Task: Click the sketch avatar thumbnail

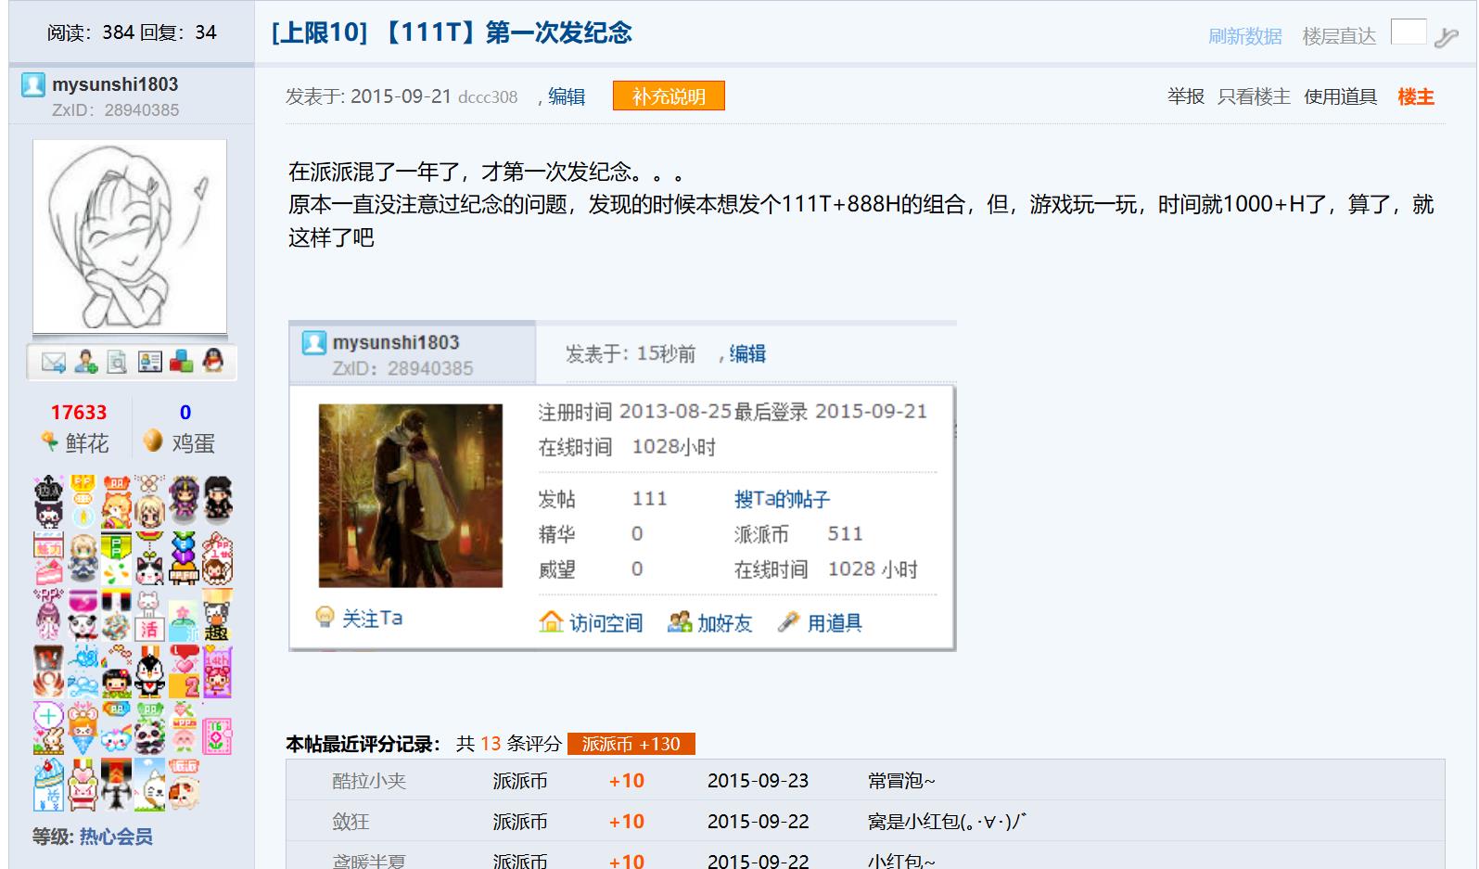Action: pyautogui.click(x=130, y=236)
